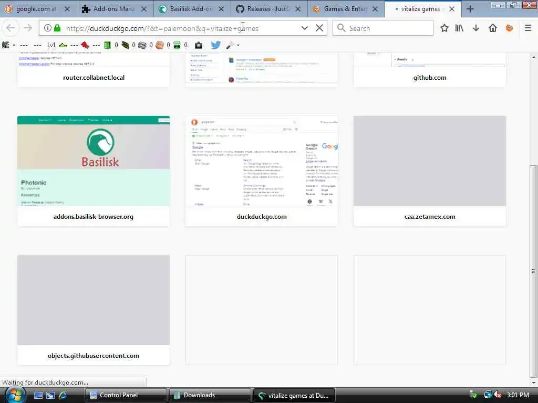Open the dropdown next to 艦 icon
538x403 pixels.
click(x=14, y=45)
